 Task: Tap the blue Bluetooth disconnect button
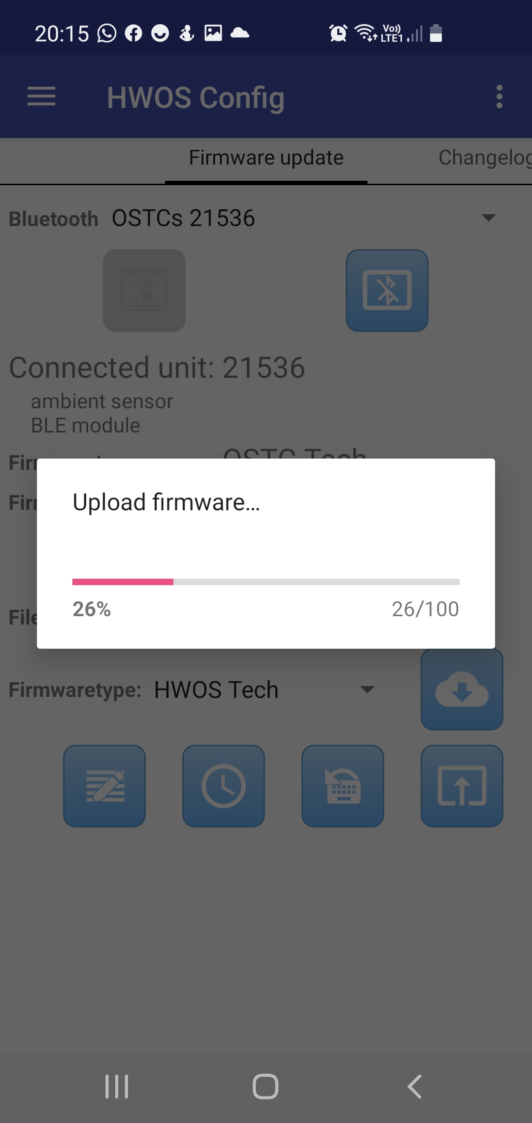coord(387,291)
